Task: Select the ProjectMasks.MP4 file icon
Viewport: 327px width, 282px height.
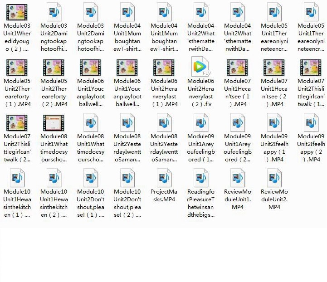Action: (x=164, y=177)
